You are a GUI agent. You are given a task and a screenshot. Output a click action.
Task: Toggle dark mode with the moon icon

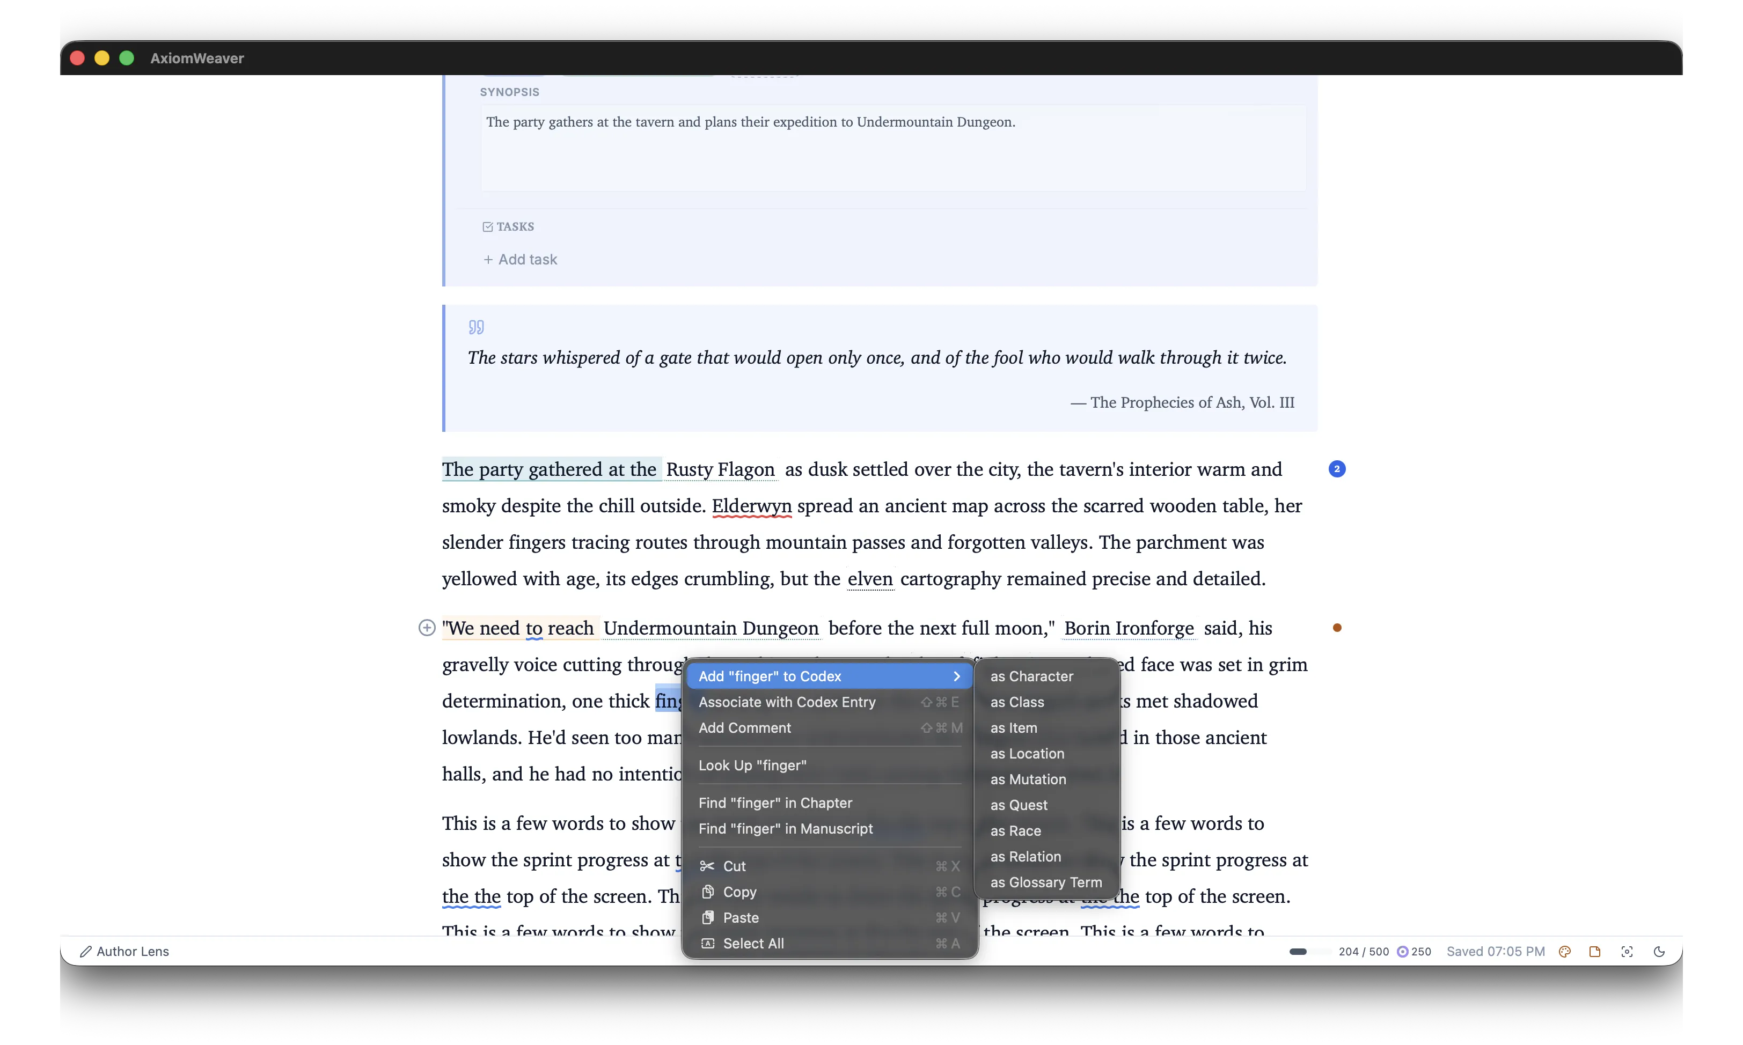(x=1659, y=951)
